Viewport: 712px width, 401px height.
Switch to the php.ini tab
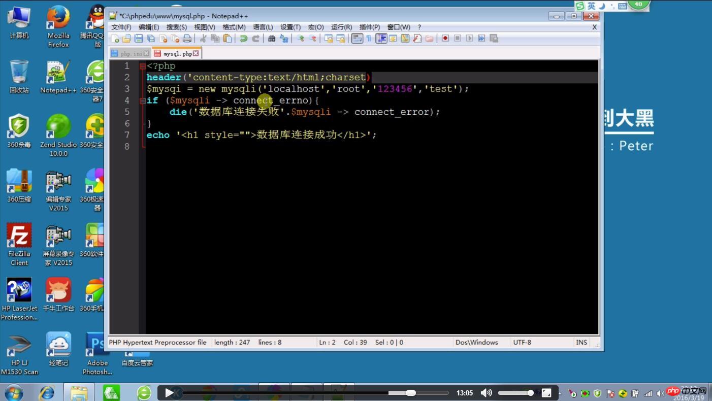point(131,53)
